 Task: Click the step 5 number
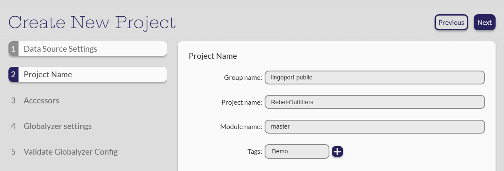click(x=13, y=152)
